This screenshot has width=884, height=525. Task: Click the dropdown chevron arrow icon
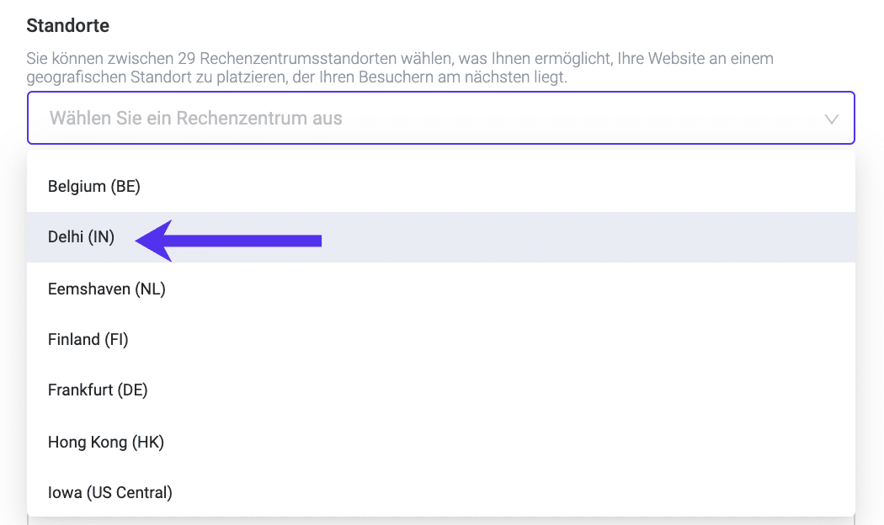point(832,119)
